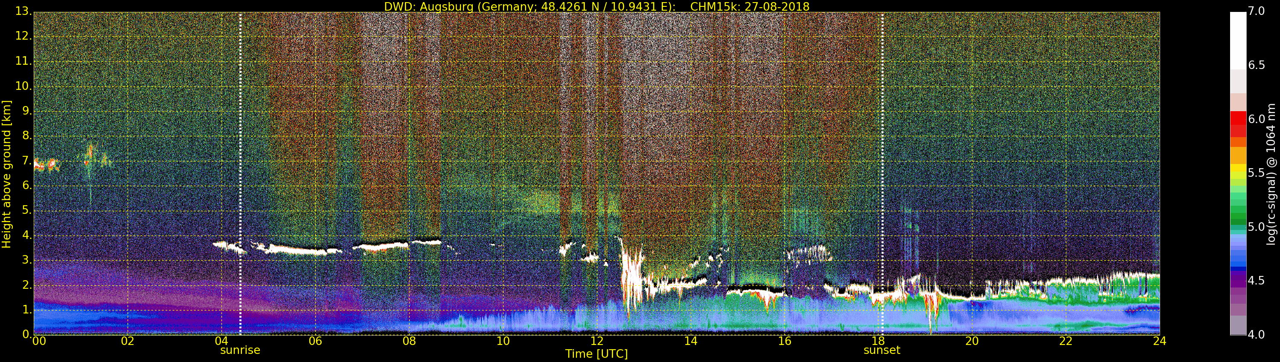This screenshot has width=1280, height=362.
Task: Click the '20' time tick label
Action: tap(972, 341)
